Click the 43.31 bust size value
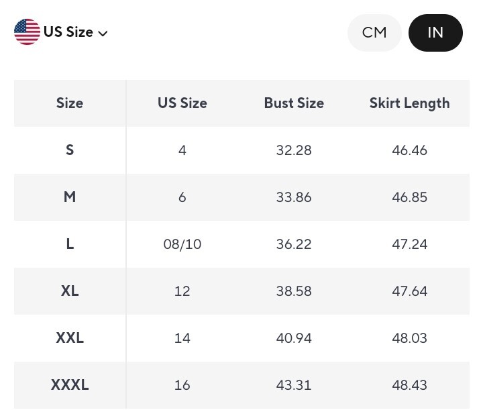The height and width of the screenshot is (410, 483). click(294, 385)
